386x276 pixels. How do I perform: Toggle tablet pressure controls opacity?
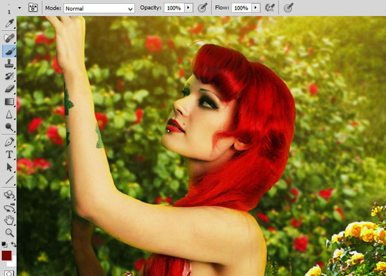tap(203, 8)
